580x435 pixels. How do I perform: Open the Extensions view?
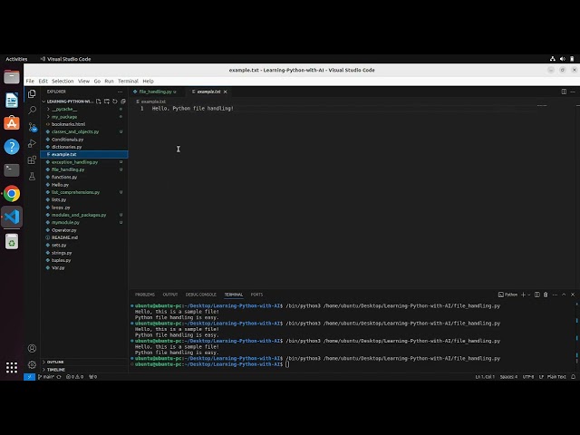[x=32, y=159]
